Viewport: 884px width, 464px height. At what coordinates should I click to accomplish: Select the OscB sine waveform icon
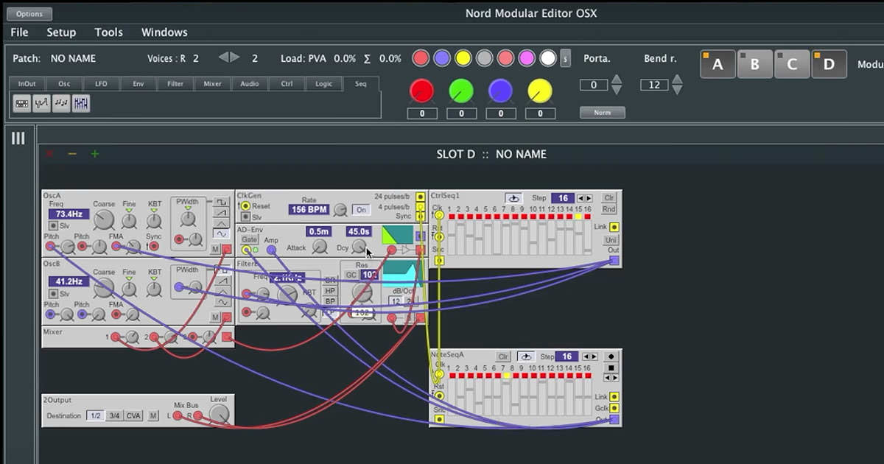tap(222, 301)
